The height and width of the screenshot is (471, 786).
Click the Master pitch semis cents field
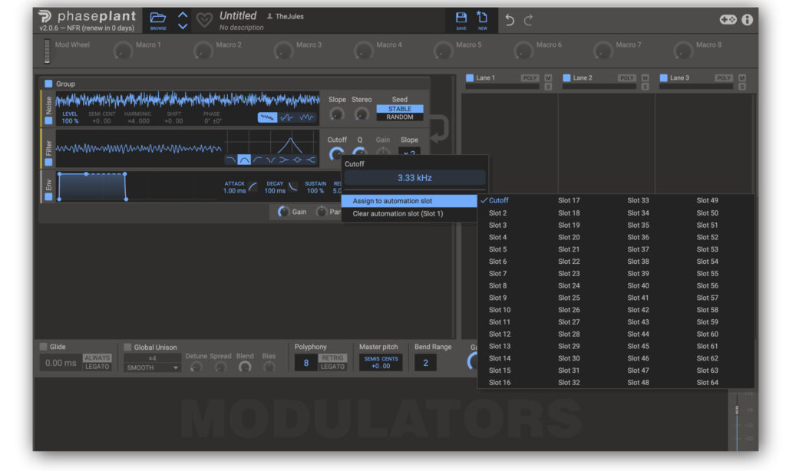(x=381, y=363)
